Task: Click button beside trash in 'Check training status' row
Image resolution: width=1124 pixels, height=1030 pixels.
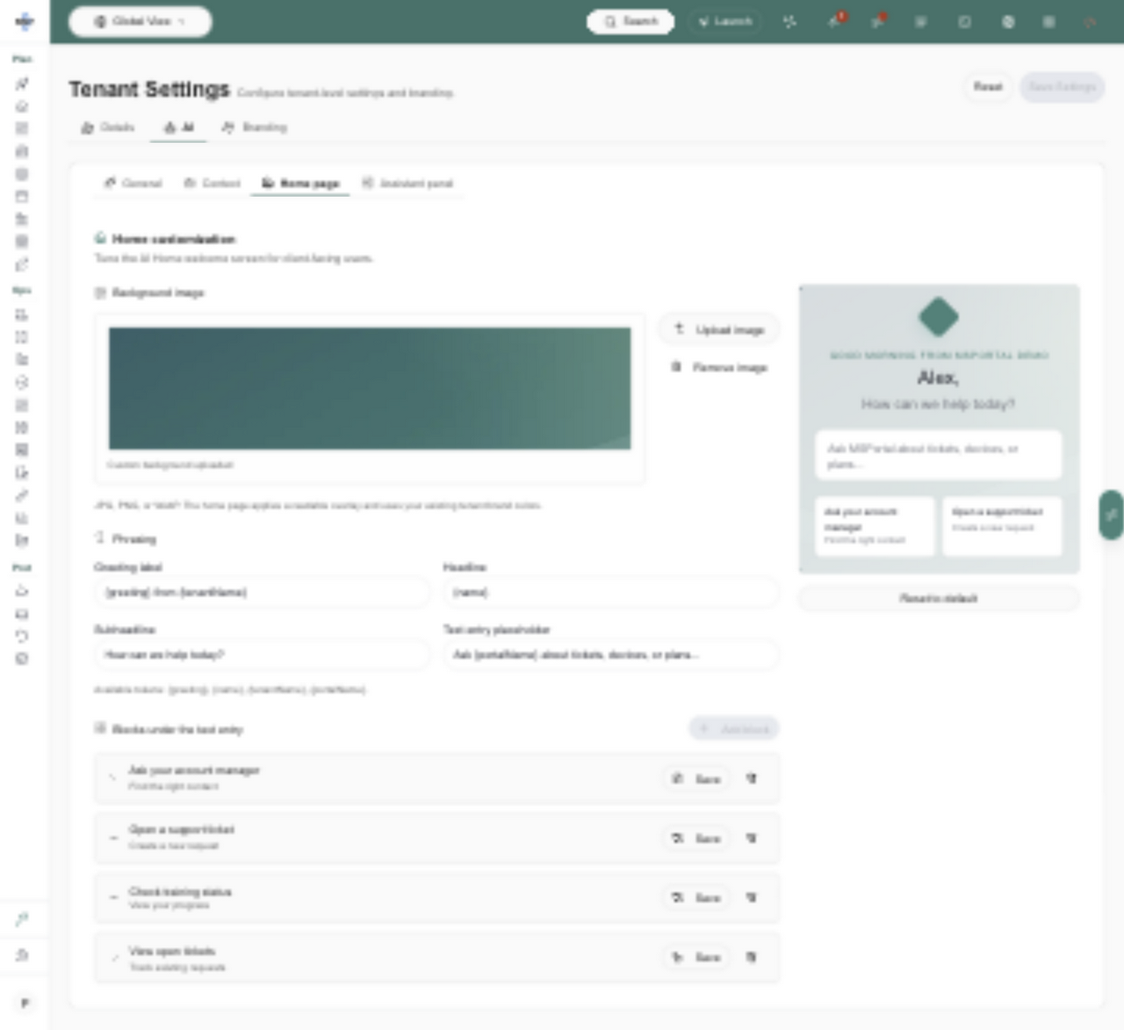Action: click(695, 897)
